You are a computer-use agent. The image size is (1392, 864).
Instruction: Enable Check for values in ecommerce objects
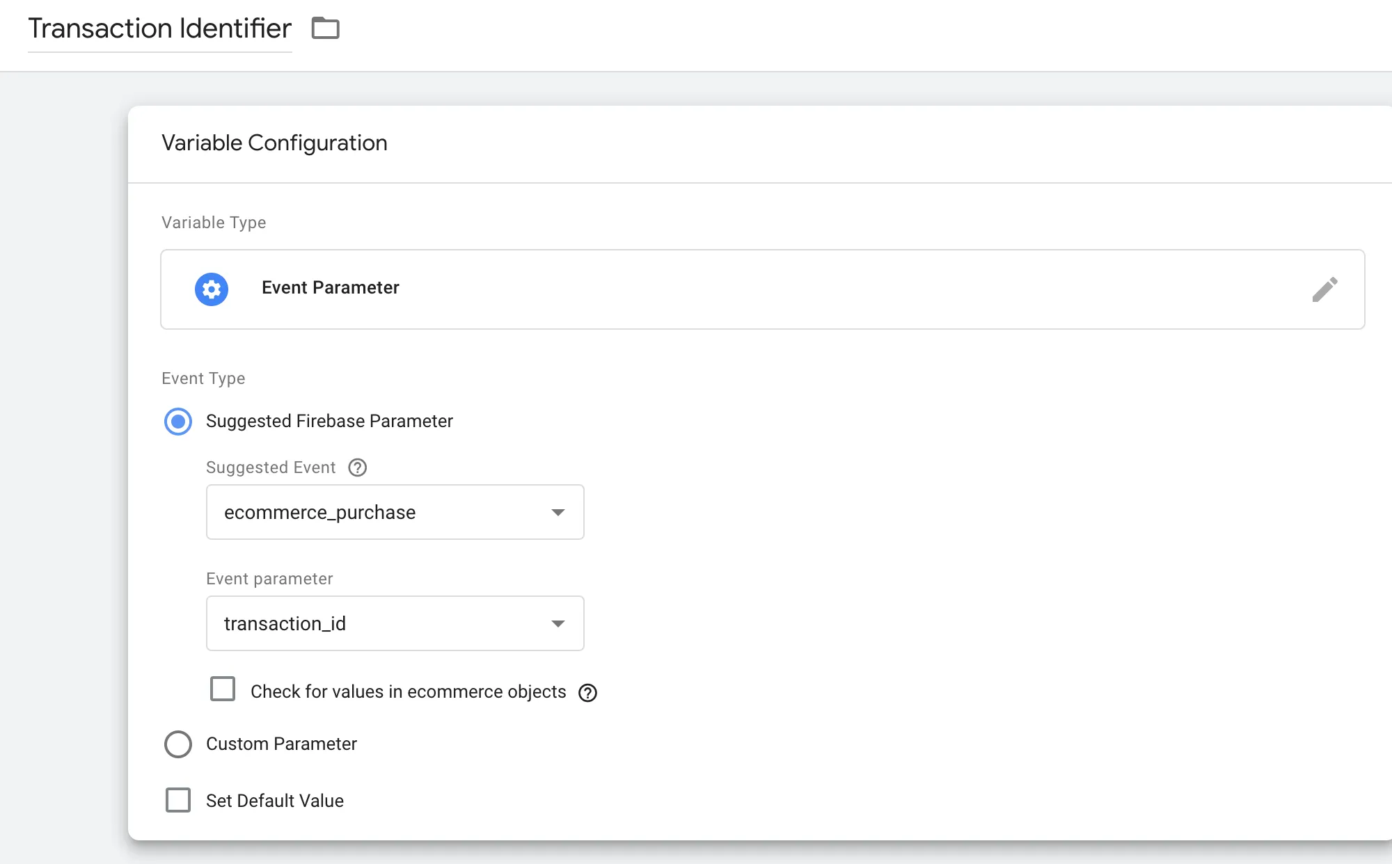[223, 689]
